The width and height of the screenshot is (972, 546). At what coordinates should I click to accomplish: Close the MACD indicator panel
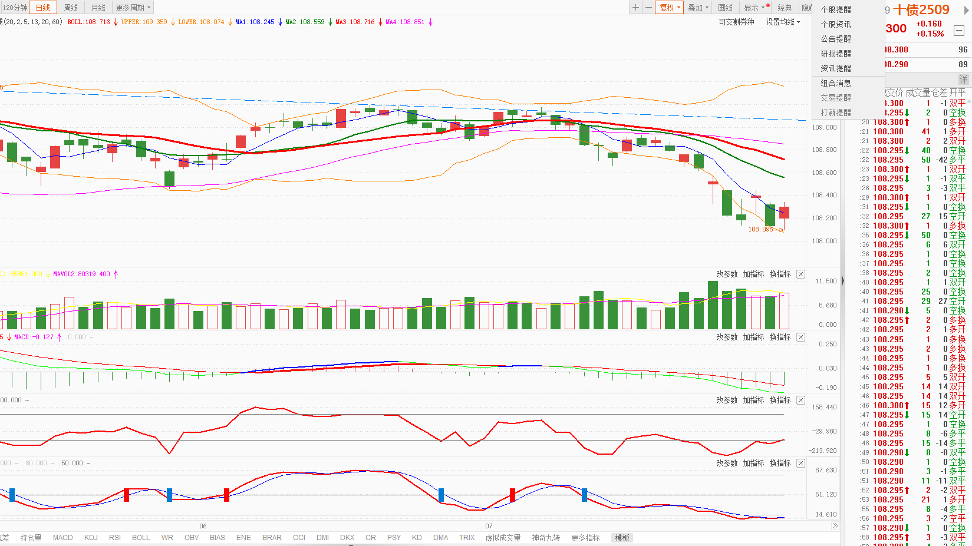[x=800, y=337]
